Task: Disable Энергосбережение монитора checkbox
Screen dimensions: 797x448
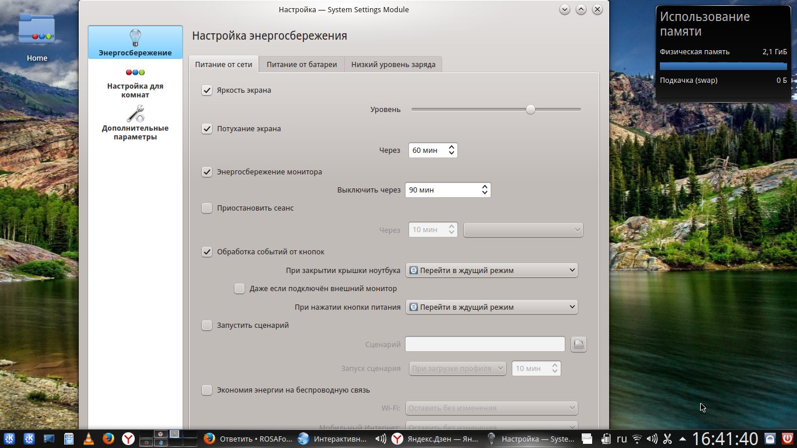Action: point(207,172)
